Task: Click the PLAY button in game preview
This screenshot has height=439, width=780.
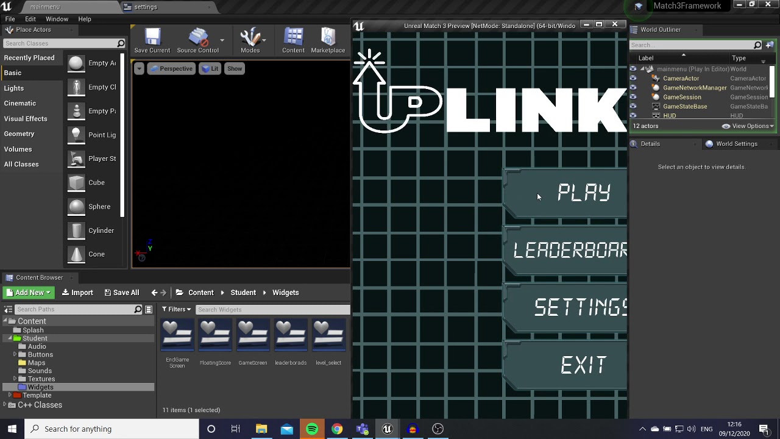Action: (565, 193)
